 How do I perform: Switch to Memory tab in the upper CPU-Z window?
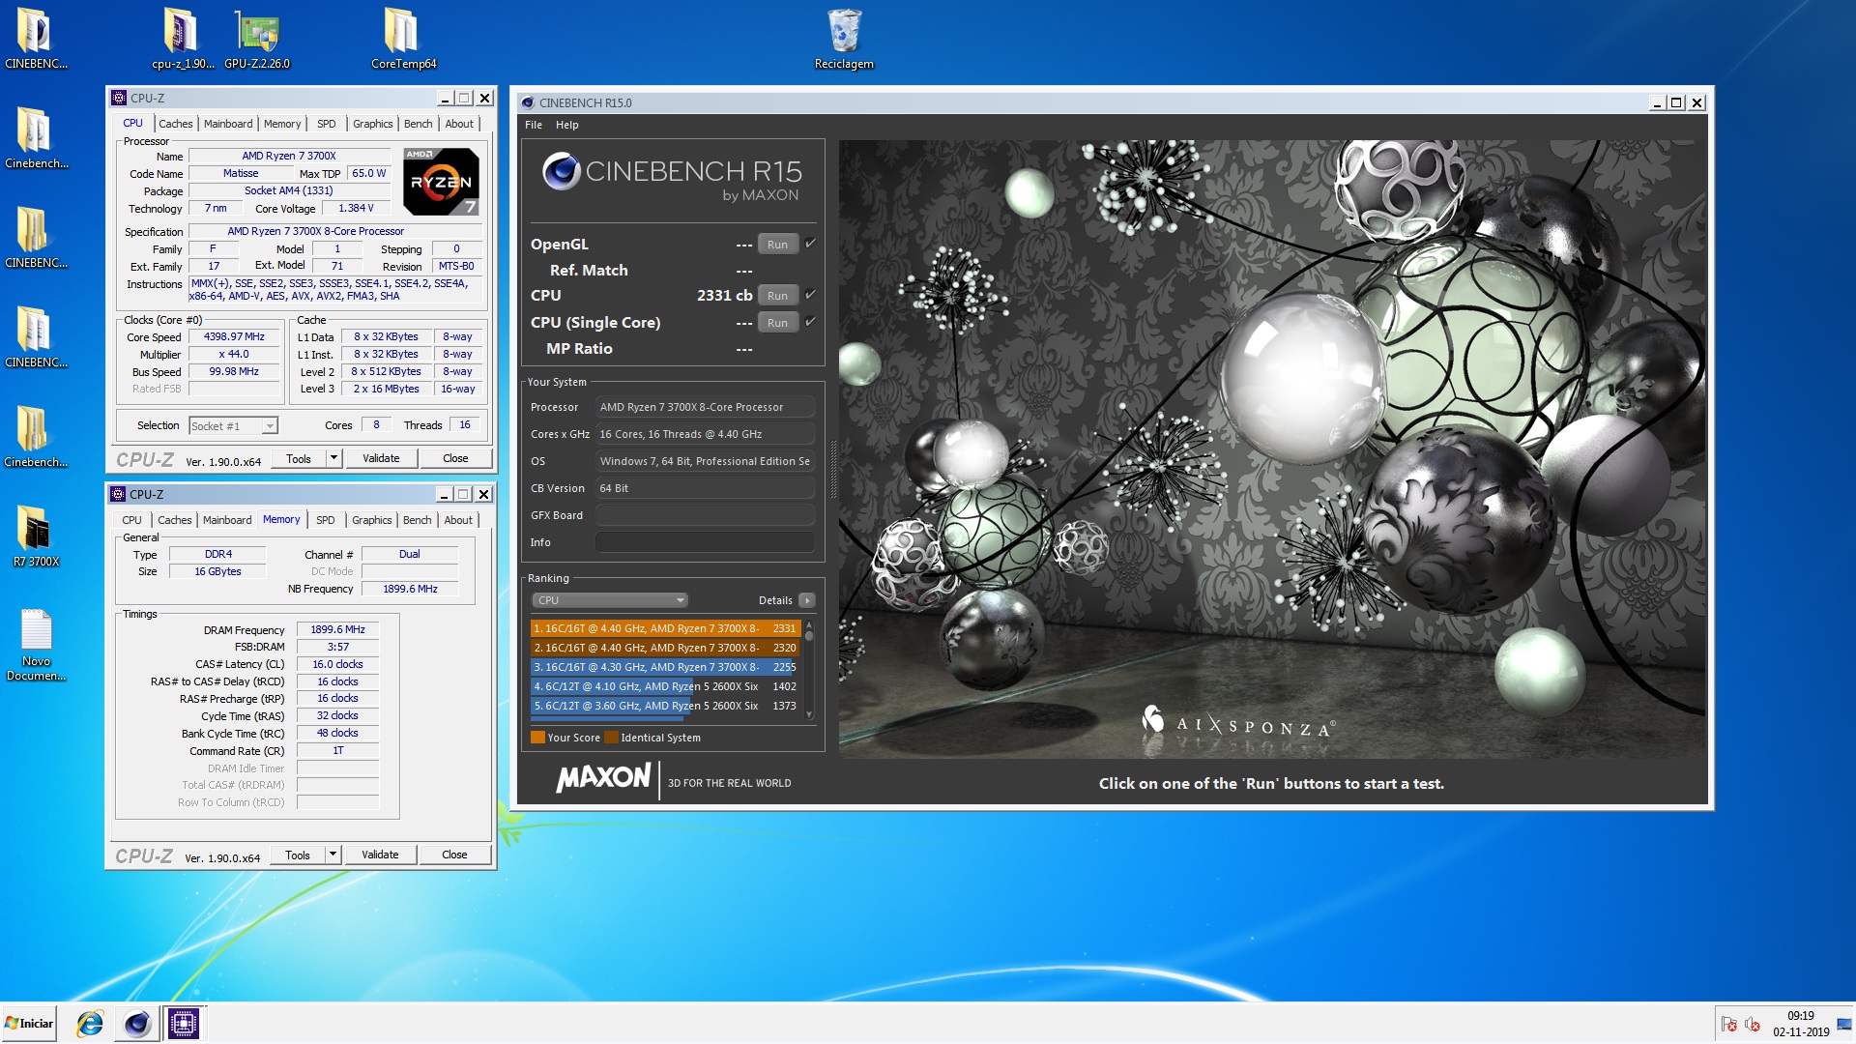click(282, 124)
